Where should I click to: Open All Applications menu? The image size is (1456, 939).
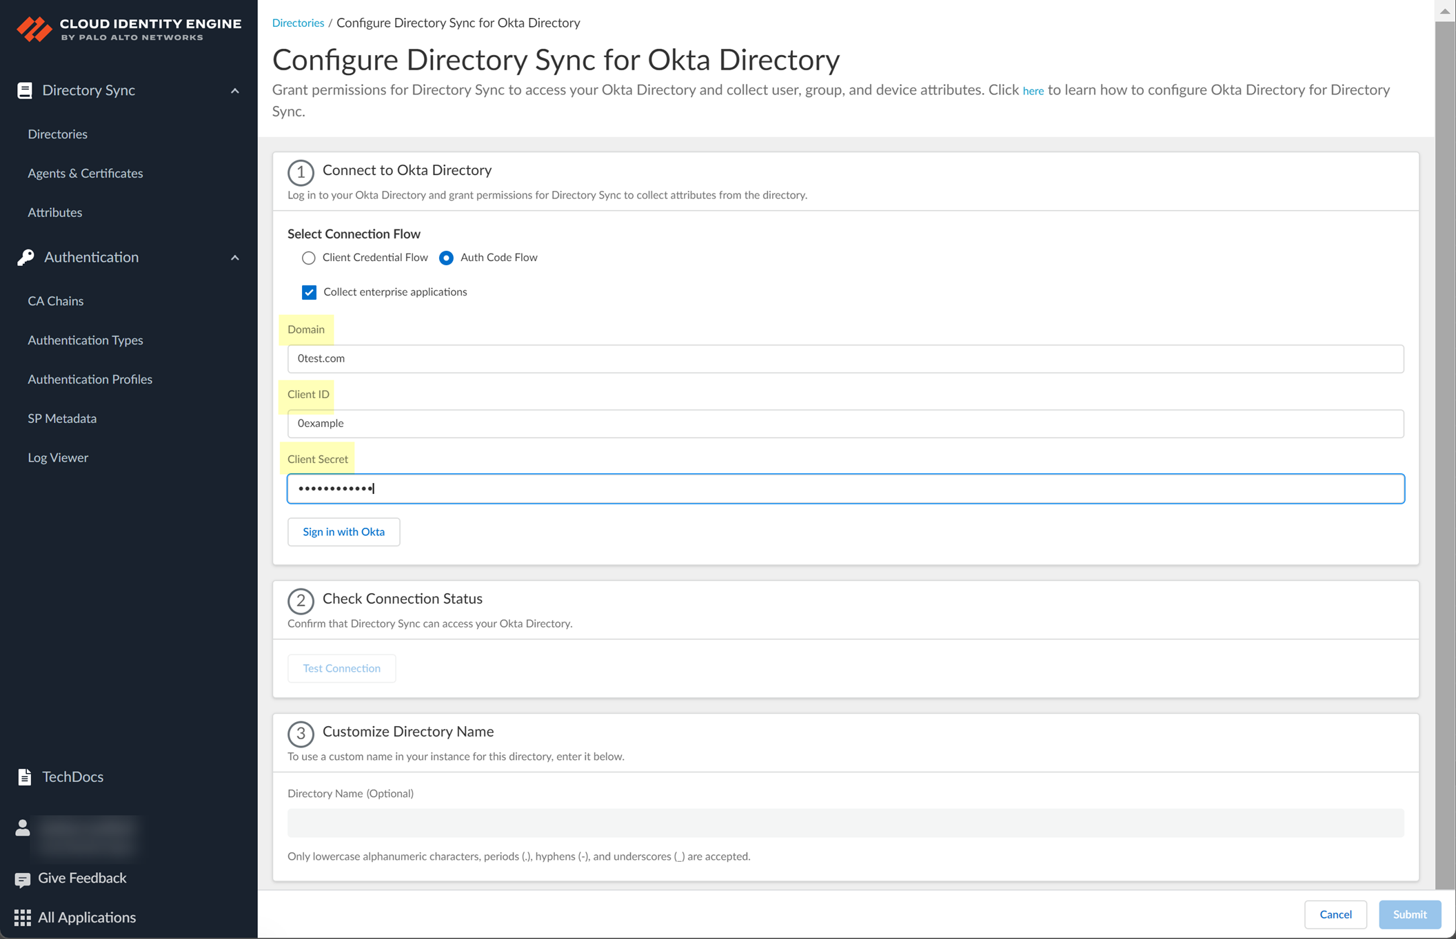(87, 917)
